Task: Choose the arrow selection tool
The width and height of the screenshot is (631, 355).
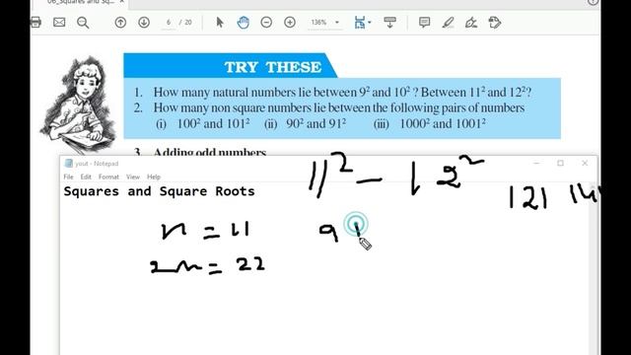Action: click(x=220, y=22)
